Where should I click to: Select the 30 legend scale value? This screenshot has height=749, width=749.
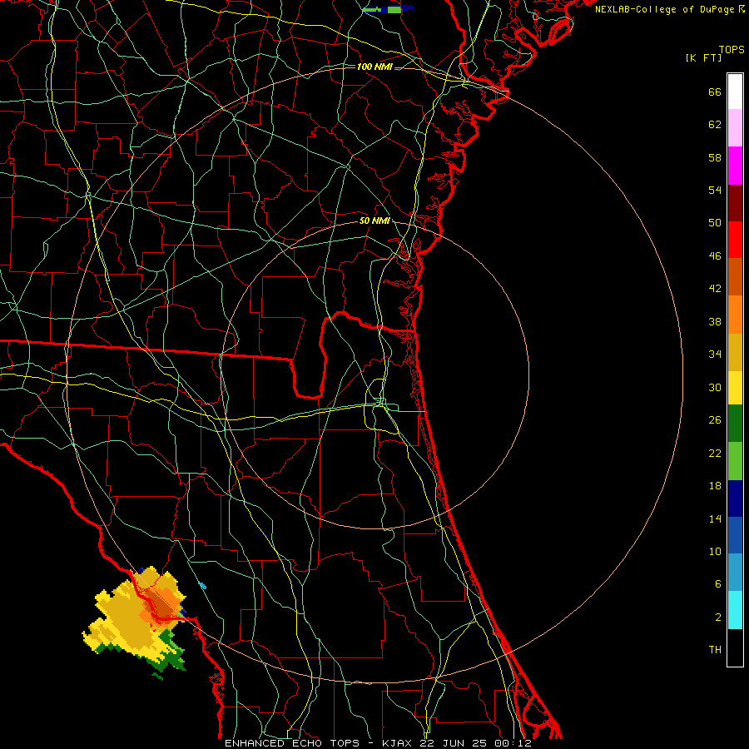pos(715,387)
